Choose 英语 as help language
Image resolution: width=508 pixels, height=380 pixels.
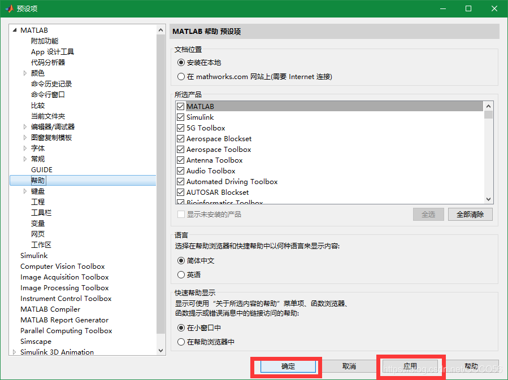181,275
